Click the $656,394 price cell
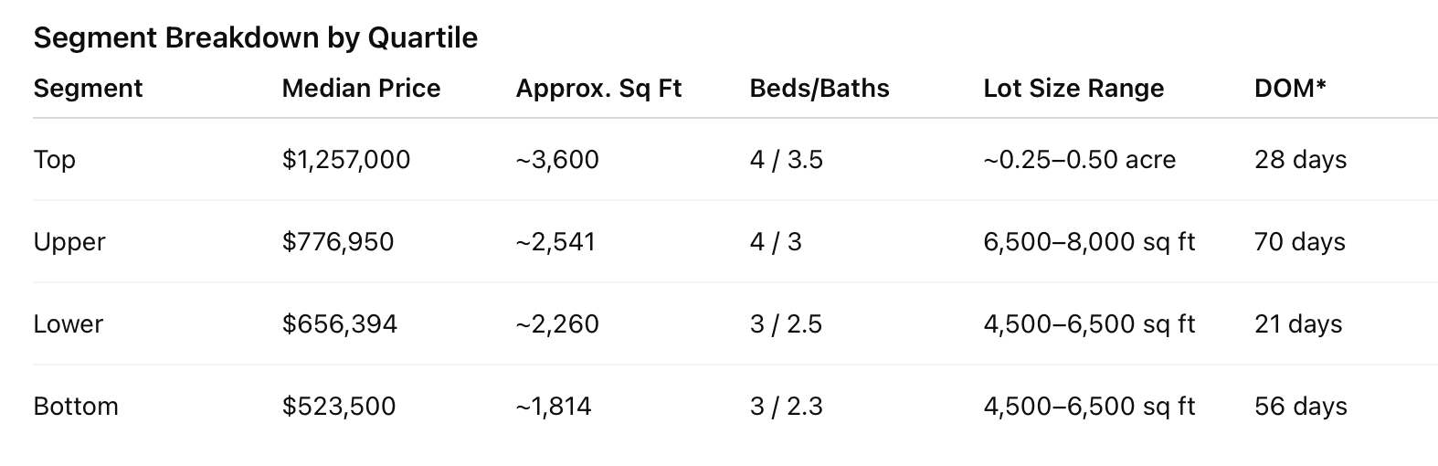This screenshot has height=466, width=1438. [x=340, y=324]
